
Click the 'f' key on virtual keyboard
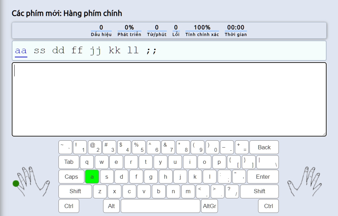click(136, 177)
